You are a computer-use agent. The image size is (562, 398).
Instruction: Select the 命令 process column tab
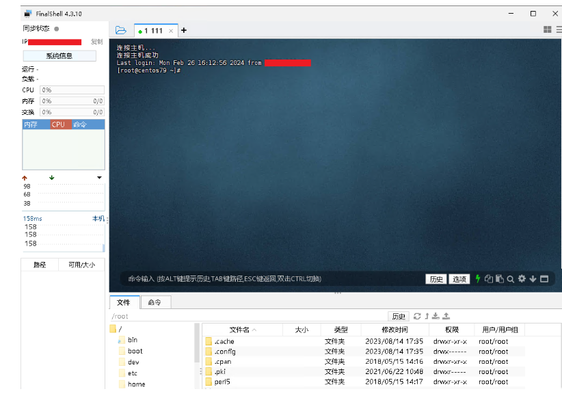click(x=88, y=124)
